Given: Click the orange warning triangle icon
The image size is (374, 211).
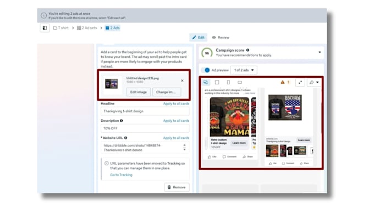Looking at the screenshot, I should pos(282,82).
